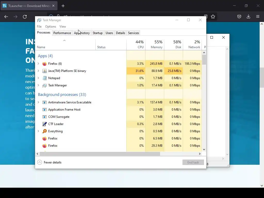
Task: Open the Firefox hamburger menu
Action: pyautogui.click(x=258, y=16)
